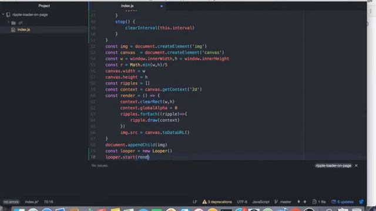Screen dimensions: 376x211
Task: Click the no errors linter status
Action: [11, 202]
